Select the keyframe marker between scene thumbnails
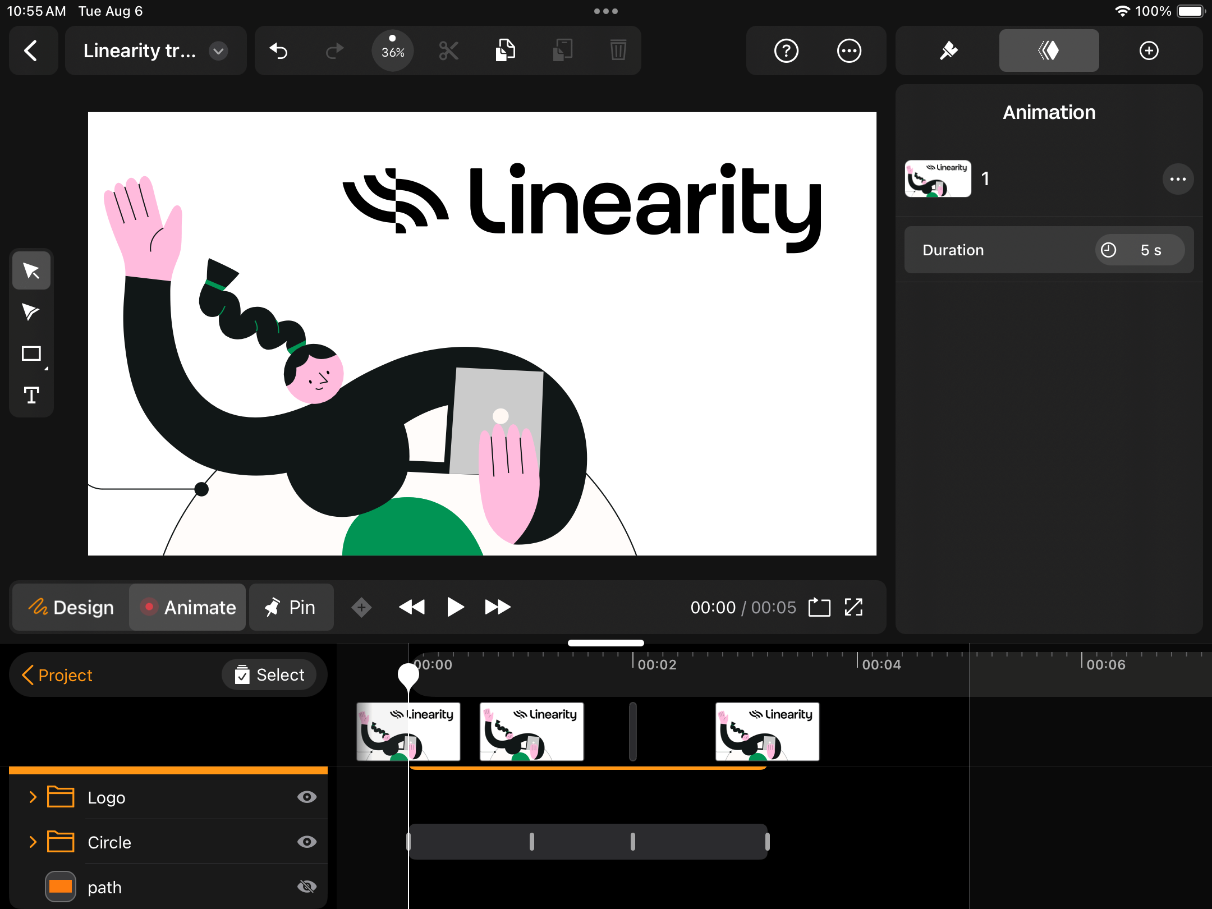Viewport: 1212px width, 909px height. (633, 732)
